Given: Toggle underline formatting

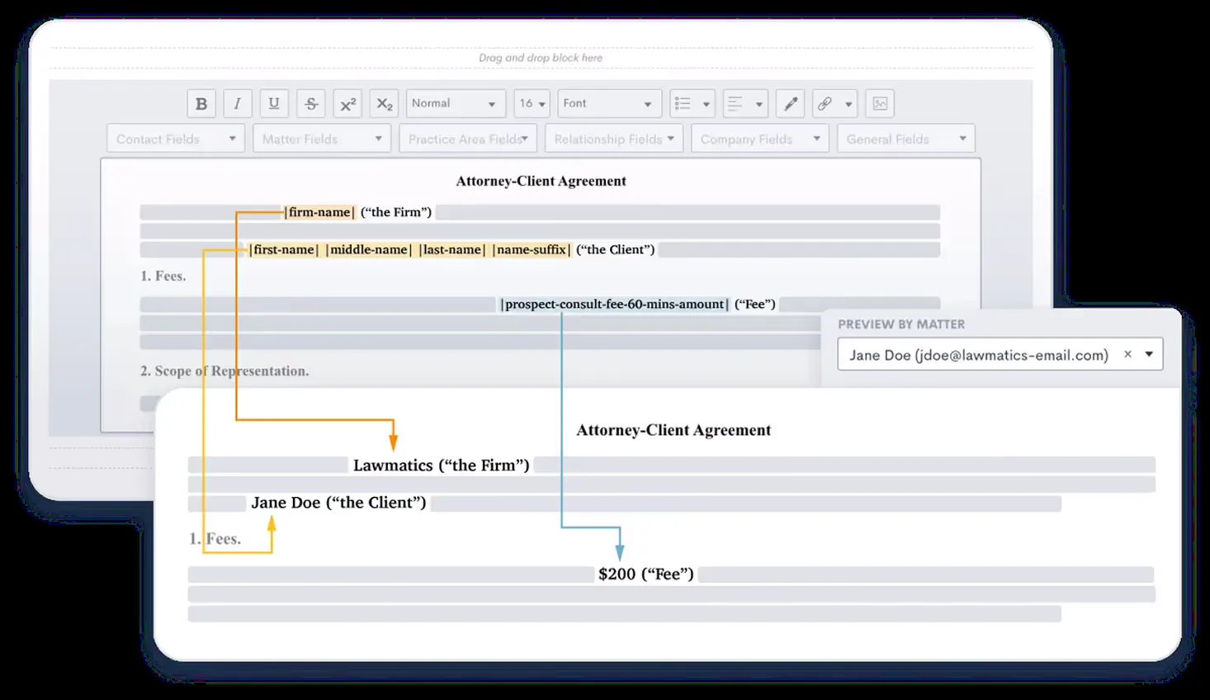Looking at the screenshot, I should tap(273, 103).
